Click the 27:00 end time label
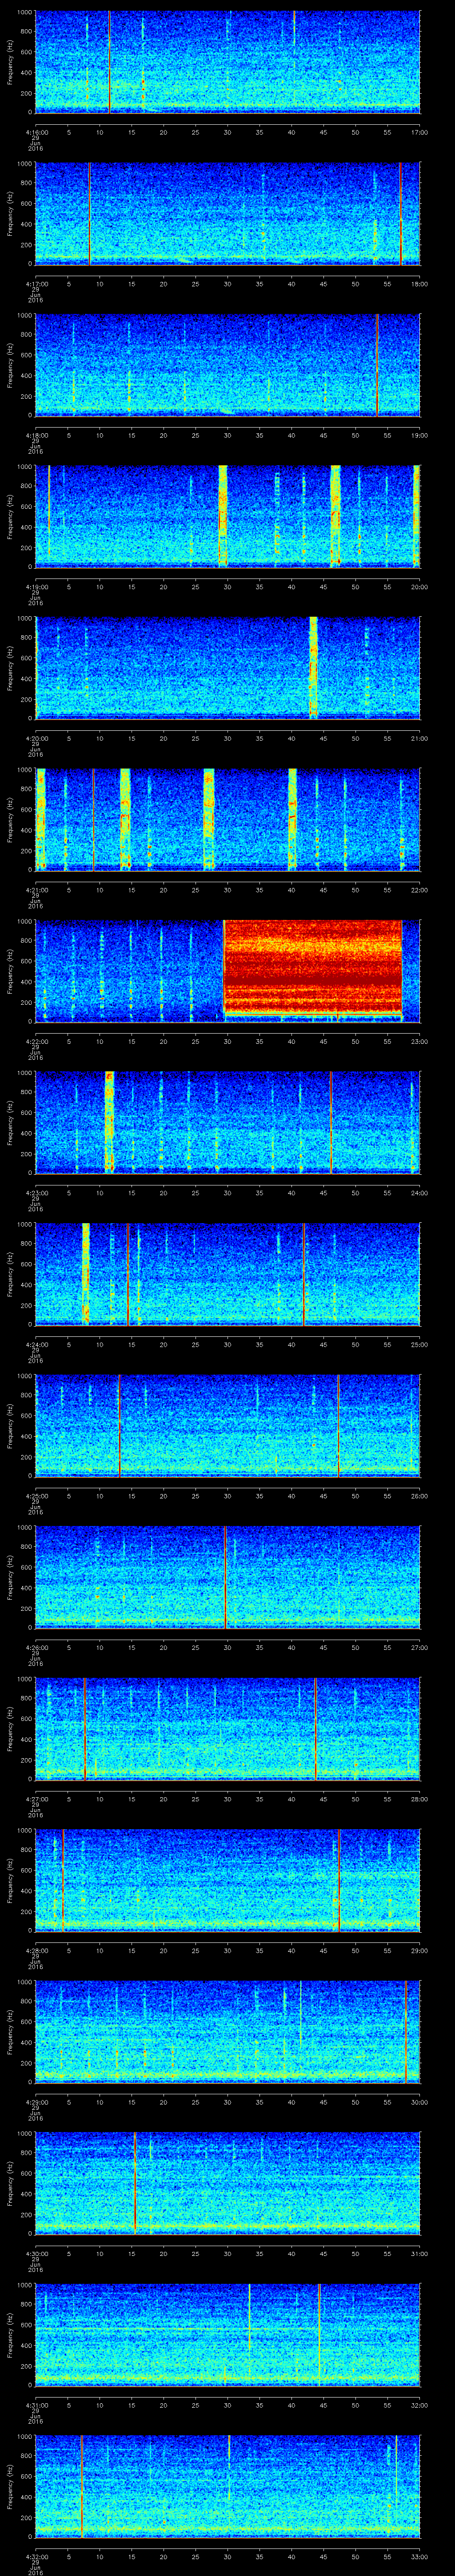Screen dimensions: 455x2576 click(x=419, y=1647)
